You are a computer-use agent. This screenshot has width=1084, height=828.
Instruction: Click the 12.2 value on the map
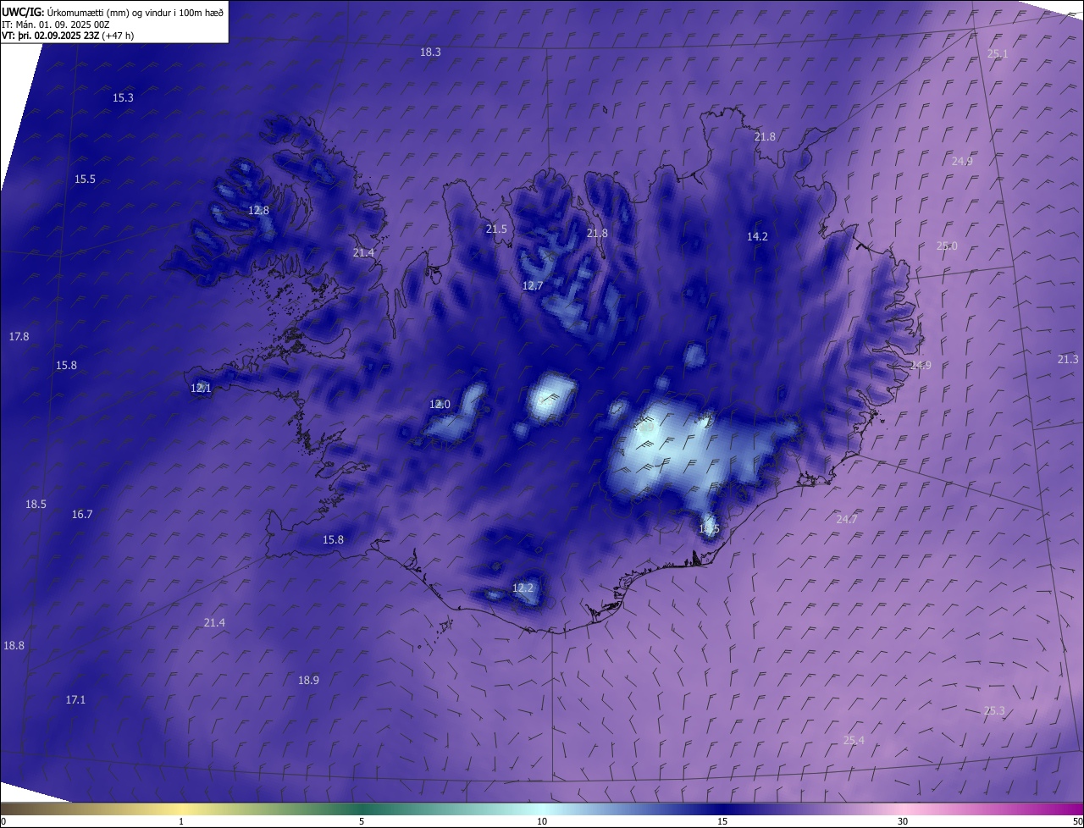click(x=523, y=588)
